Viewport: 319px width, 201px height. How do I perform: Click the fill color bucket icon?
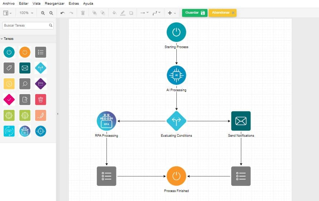tap(114, 13)
